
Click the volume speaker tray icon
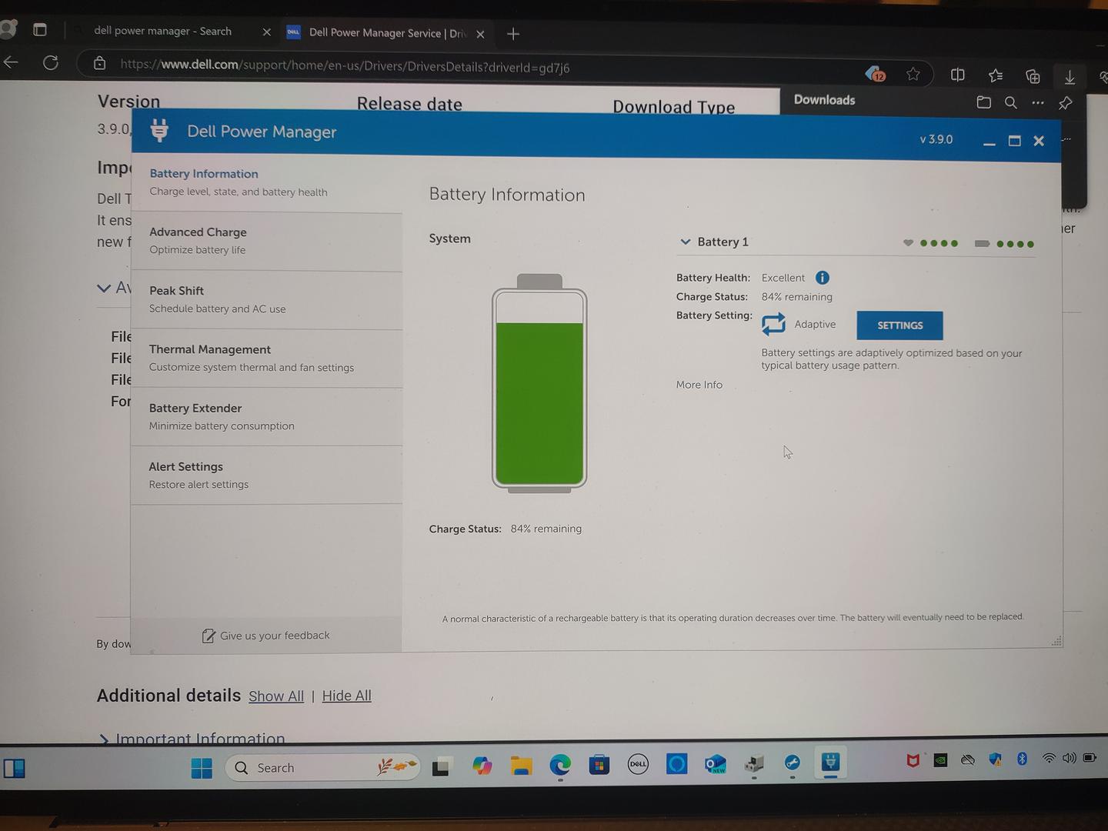click(1069, 758)
